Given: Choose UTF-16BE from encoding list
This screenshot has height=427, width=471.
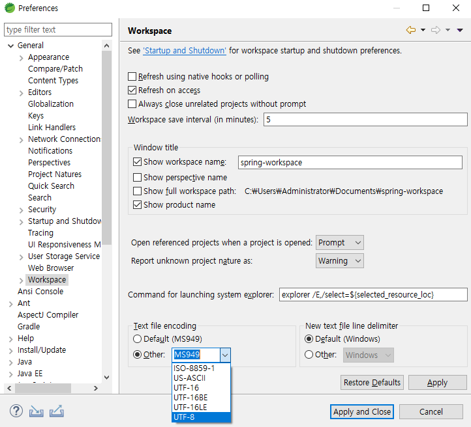Looking at the screenshot, I should (x=201, y=398).
